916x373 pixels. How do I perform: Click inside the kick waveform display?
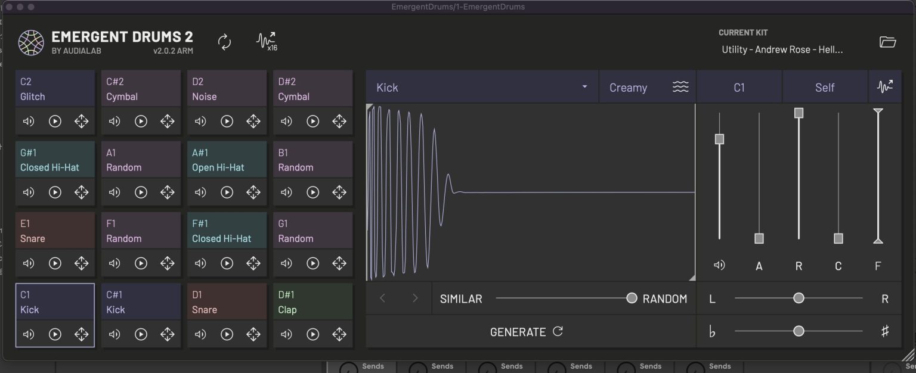(x=531, y=191)
